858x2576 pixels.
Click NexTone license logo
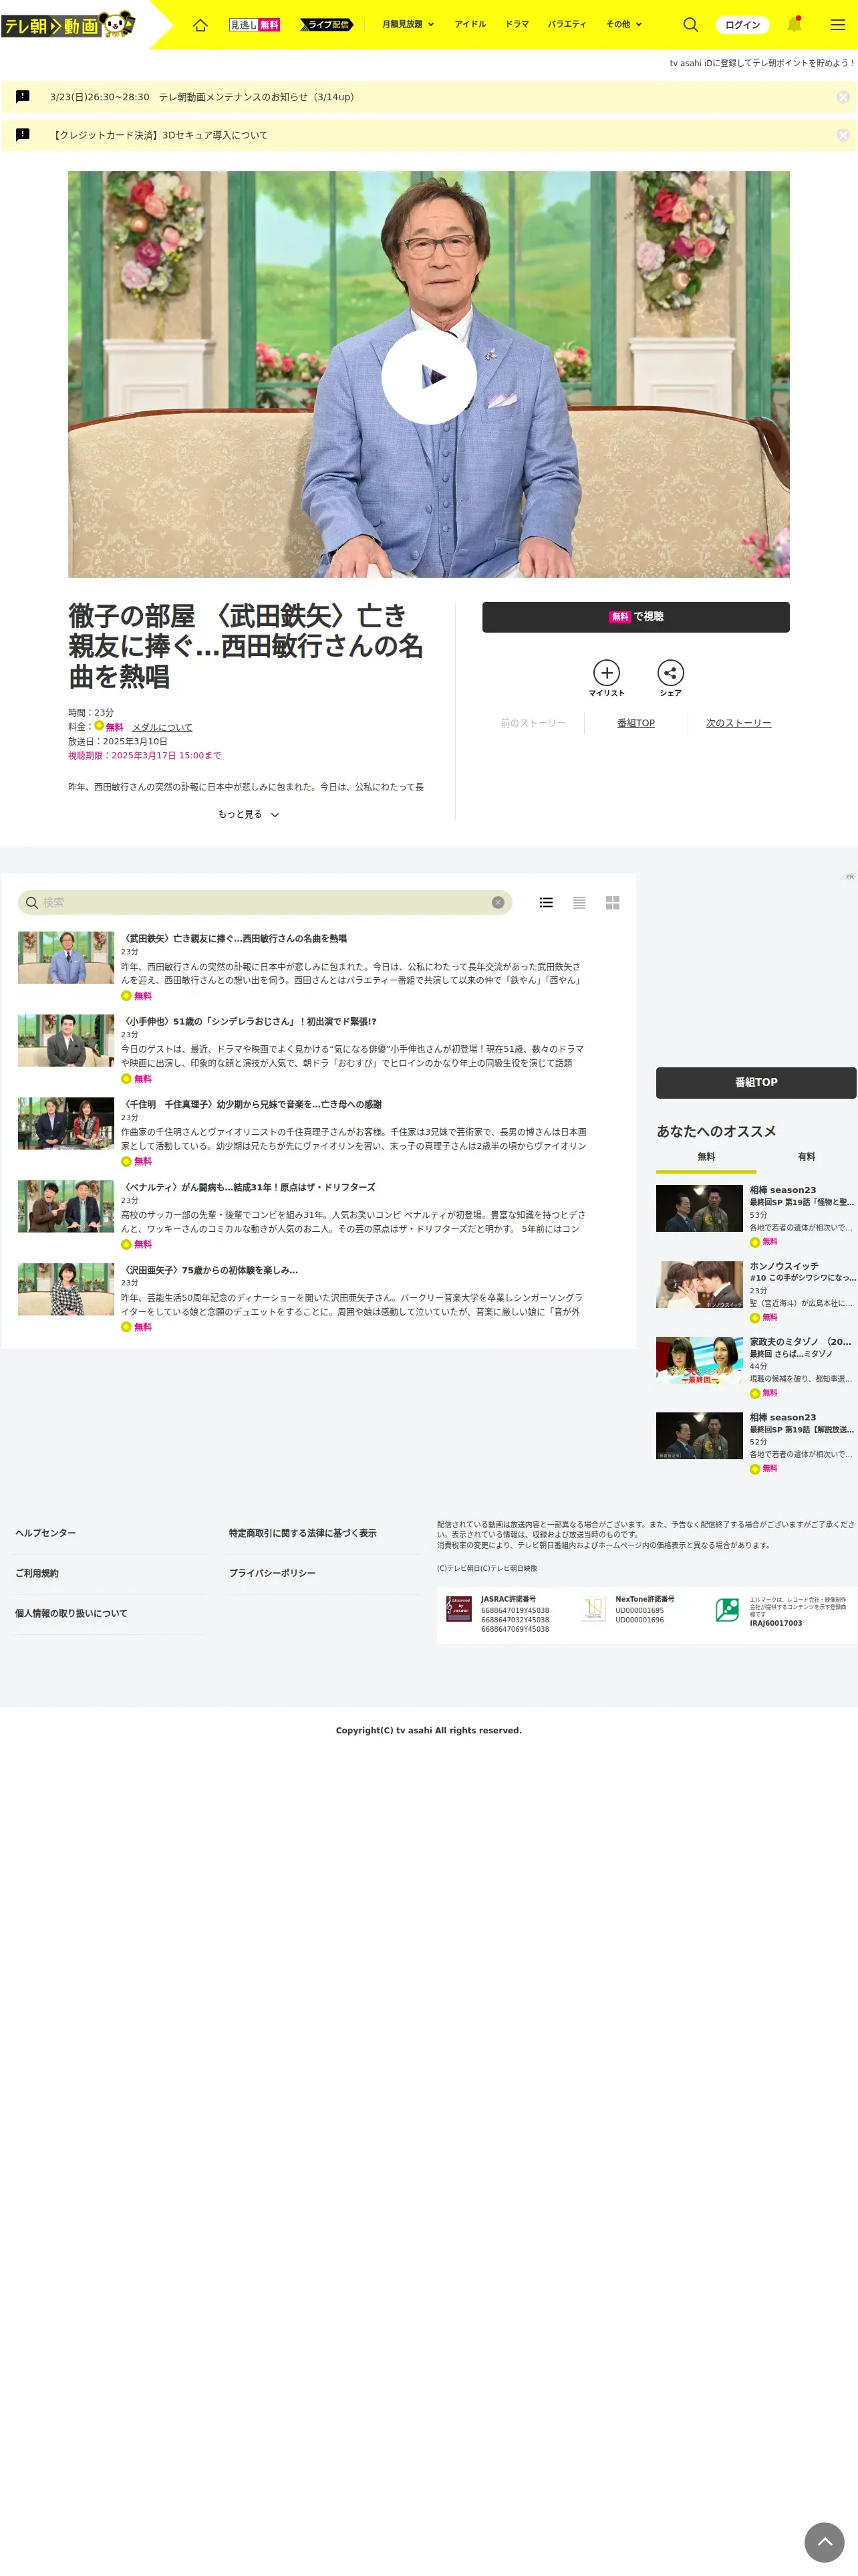(x=593, y=1609)
